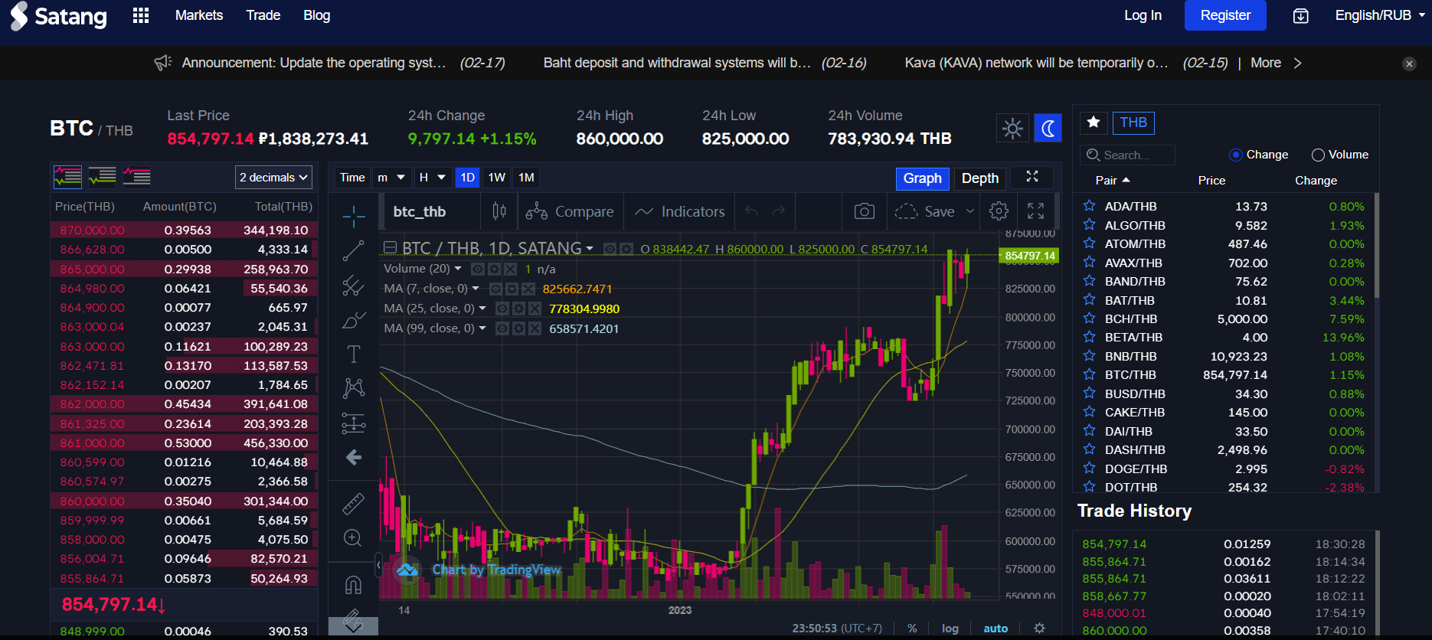Click the Compare button
Image resolution: width=1432 pixels, height=640 pixels.
(570, 211)
